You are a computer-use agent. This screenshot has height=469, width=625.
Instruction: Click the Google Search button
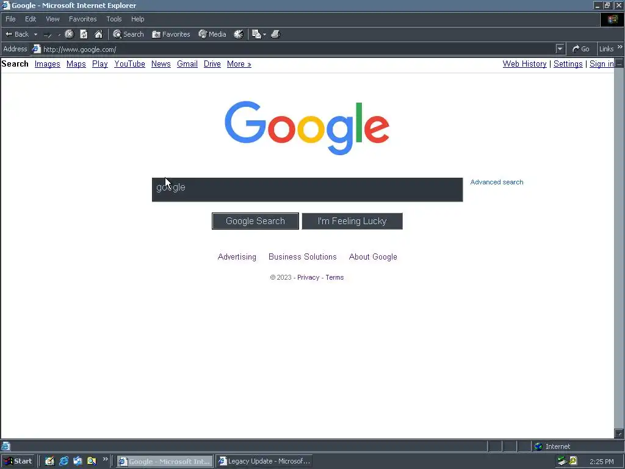pyautogui.click(x=255, y=221)
